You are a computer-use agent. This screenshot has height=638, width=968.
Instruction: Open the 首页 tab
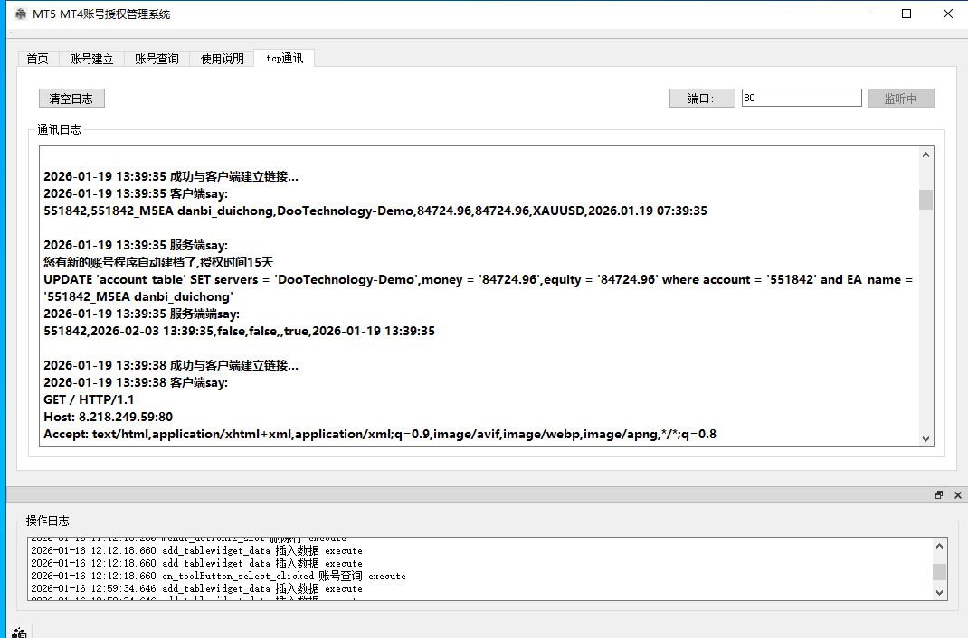38,59
